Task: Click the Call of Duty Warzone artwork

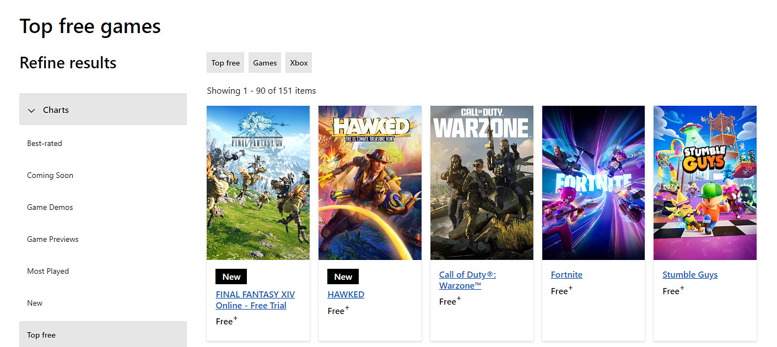Action: pos(482,183)
